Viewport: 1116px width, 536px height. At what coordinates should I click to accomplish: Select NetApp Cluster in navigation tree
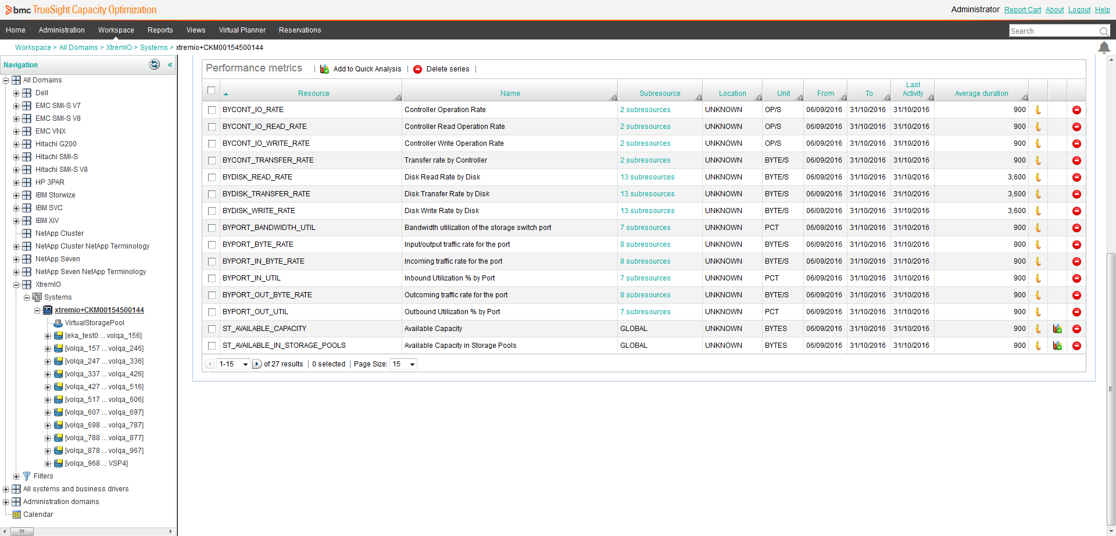pos(59,233)
